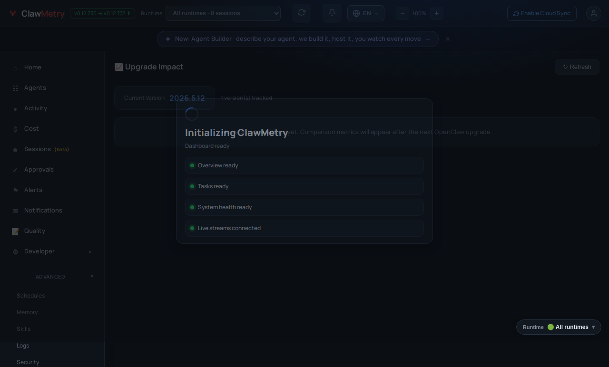This screenshot has height=367, width=609.
Task: Open Agents page in sidebar
Action: (x=52, y=88)
